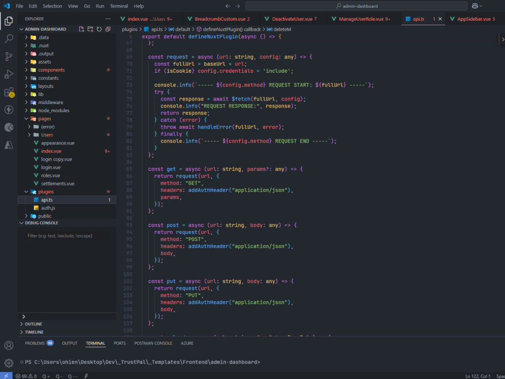
Task: Expand the components folder
Action: coord(67,70)
